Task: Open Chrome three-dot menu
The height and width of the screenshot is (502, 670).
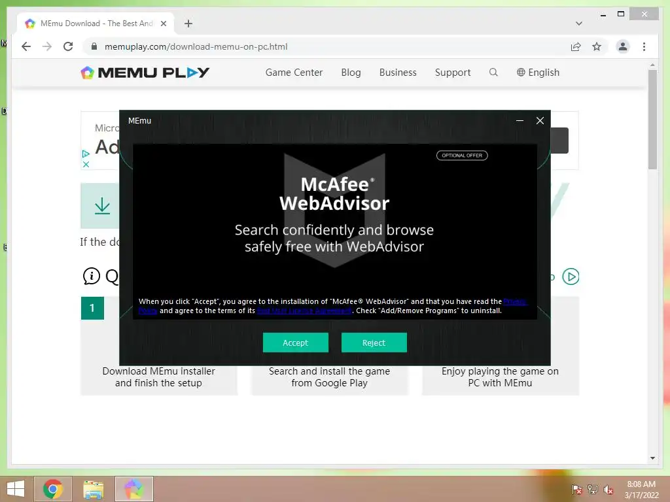Action: [644, 46]
